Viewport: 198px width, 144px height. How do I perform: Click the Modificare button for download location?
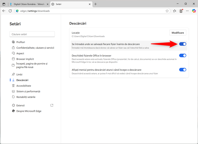(178, 33)
